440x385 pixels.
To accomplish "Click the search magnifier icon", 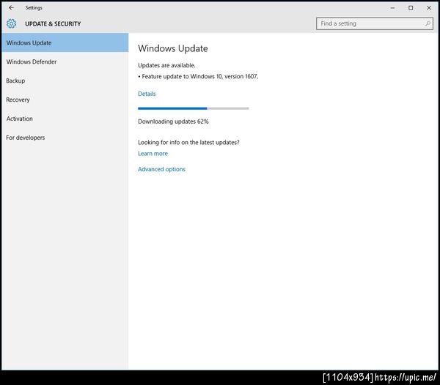I will 428,24.
